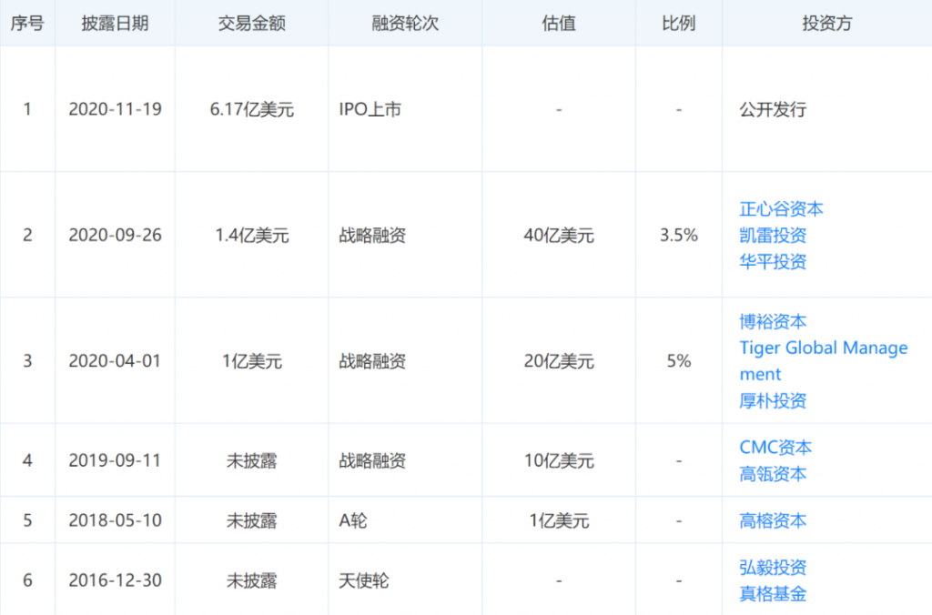Open the CMC资本 investor link

tap(775, 447)
